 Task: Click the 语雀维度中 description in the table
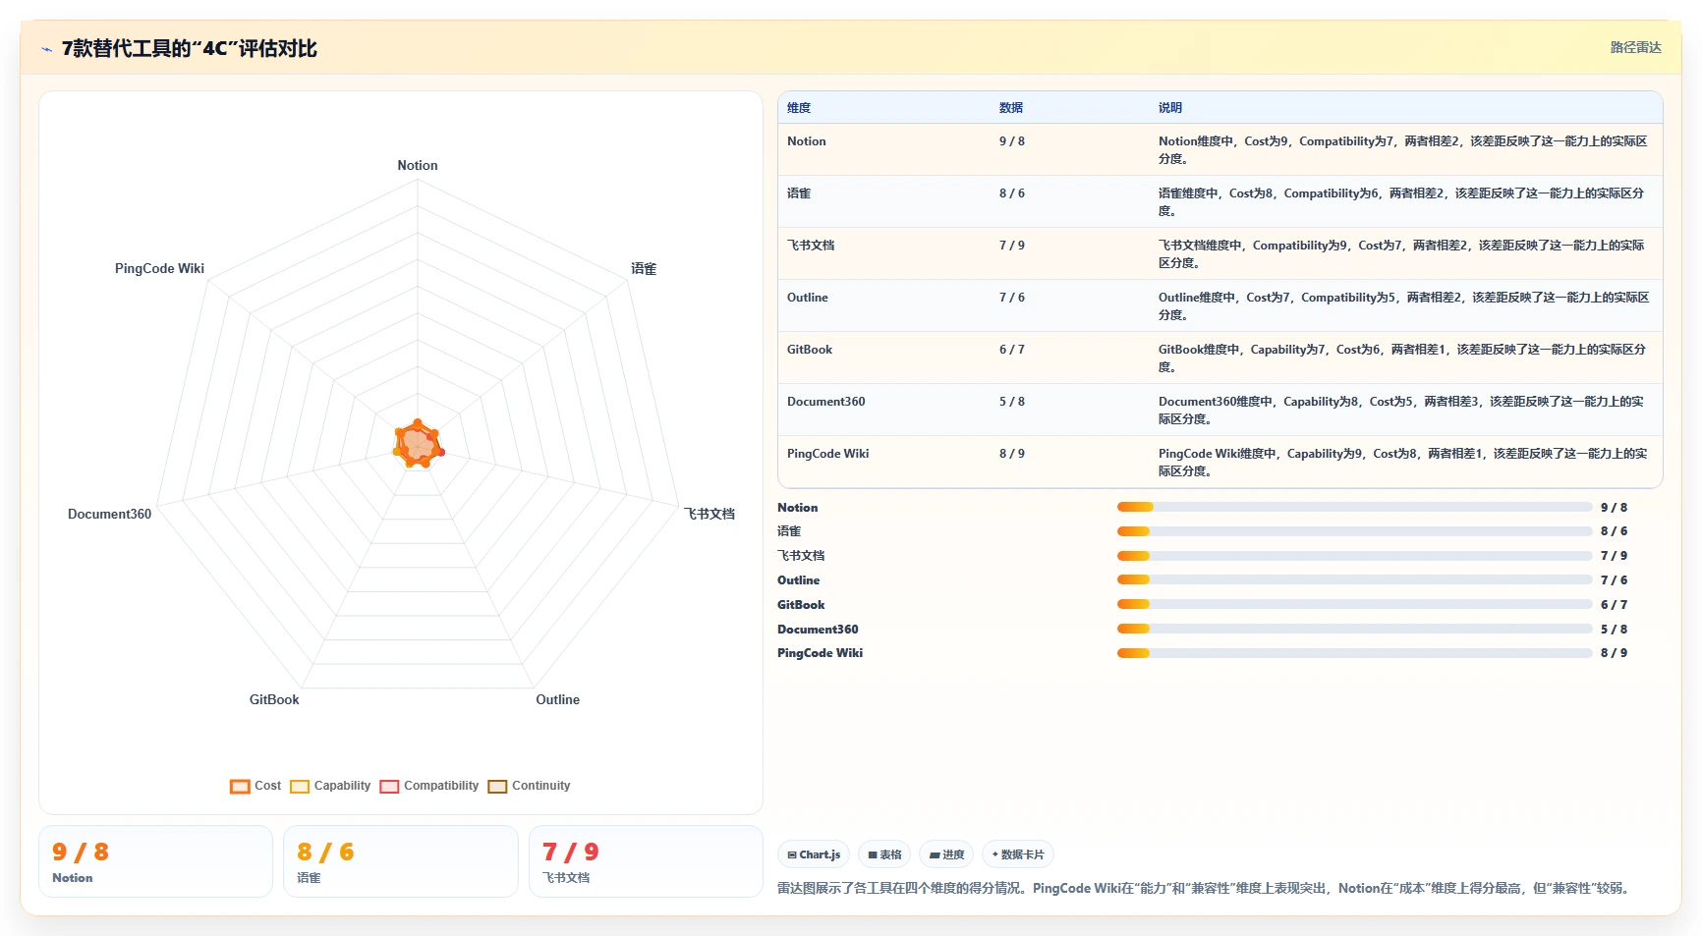coord(1401,201)
